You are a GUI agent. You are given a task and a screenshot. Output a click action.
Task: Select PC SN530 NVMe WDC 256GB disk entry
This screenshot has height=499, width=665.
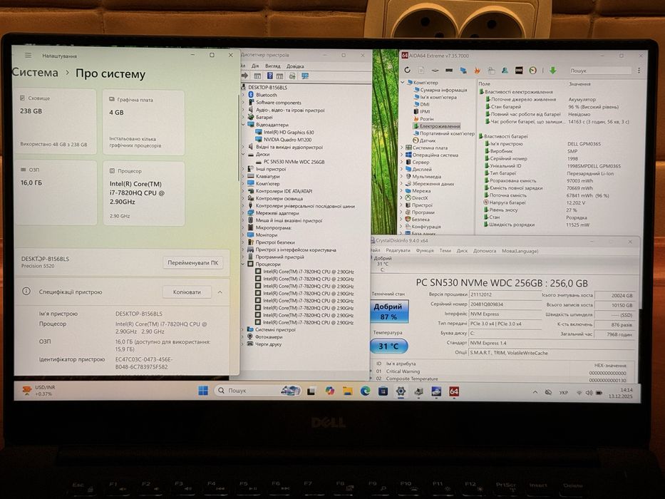pyautogui.click(x=290, y=162)
